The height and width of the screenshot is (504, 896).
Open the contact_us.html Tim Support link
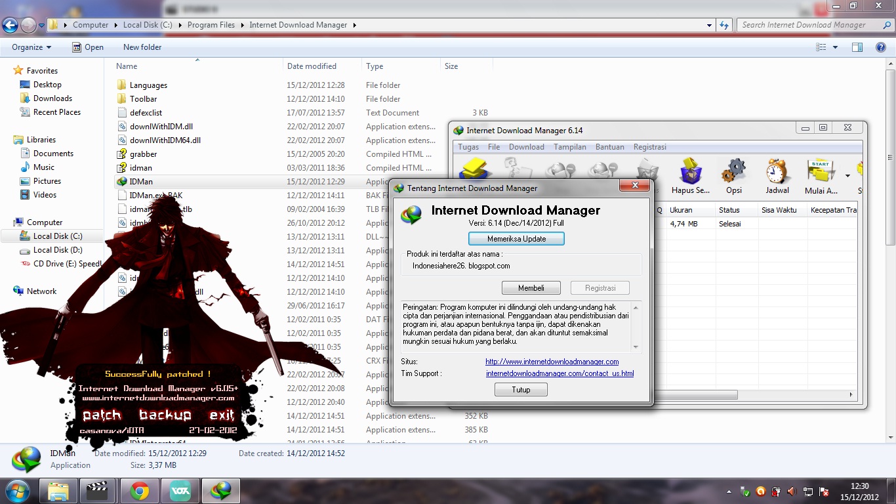(x=560, y=373)
